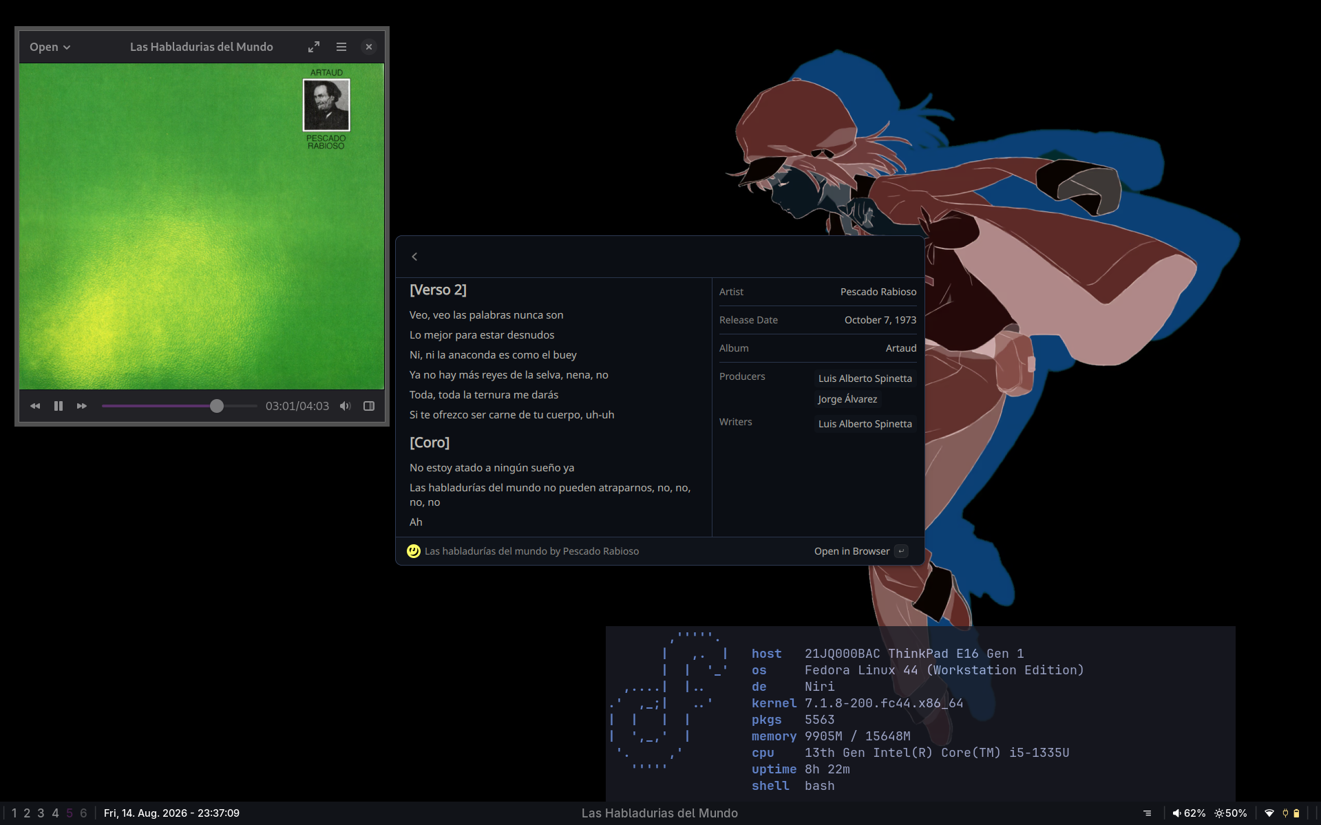Click the 50% brightness readout

[x=1236, y=813]
